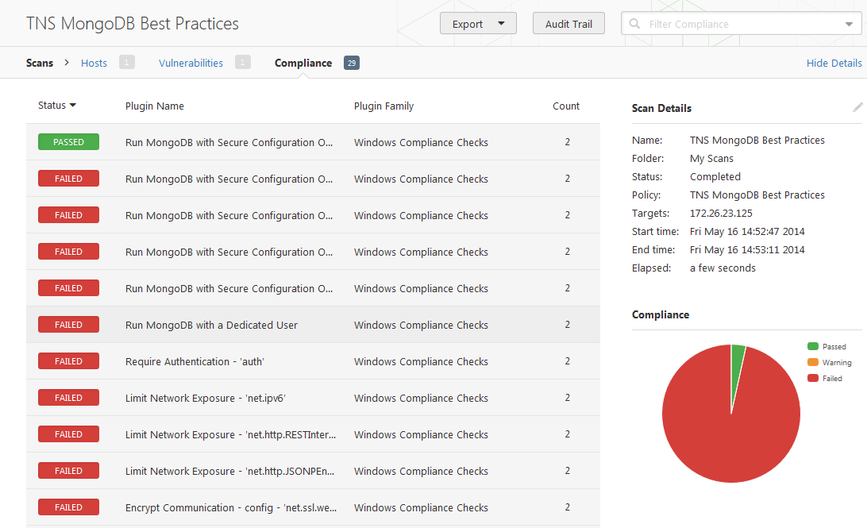Click the scan name value in Scan Details
867x528 pixels.
click(x=757, y=141)
